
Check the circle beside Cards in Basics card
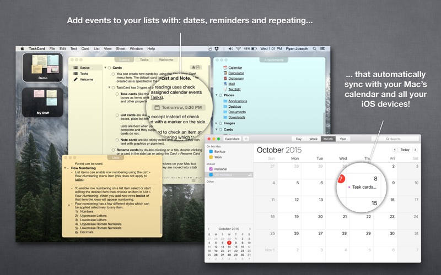point(109,68)
